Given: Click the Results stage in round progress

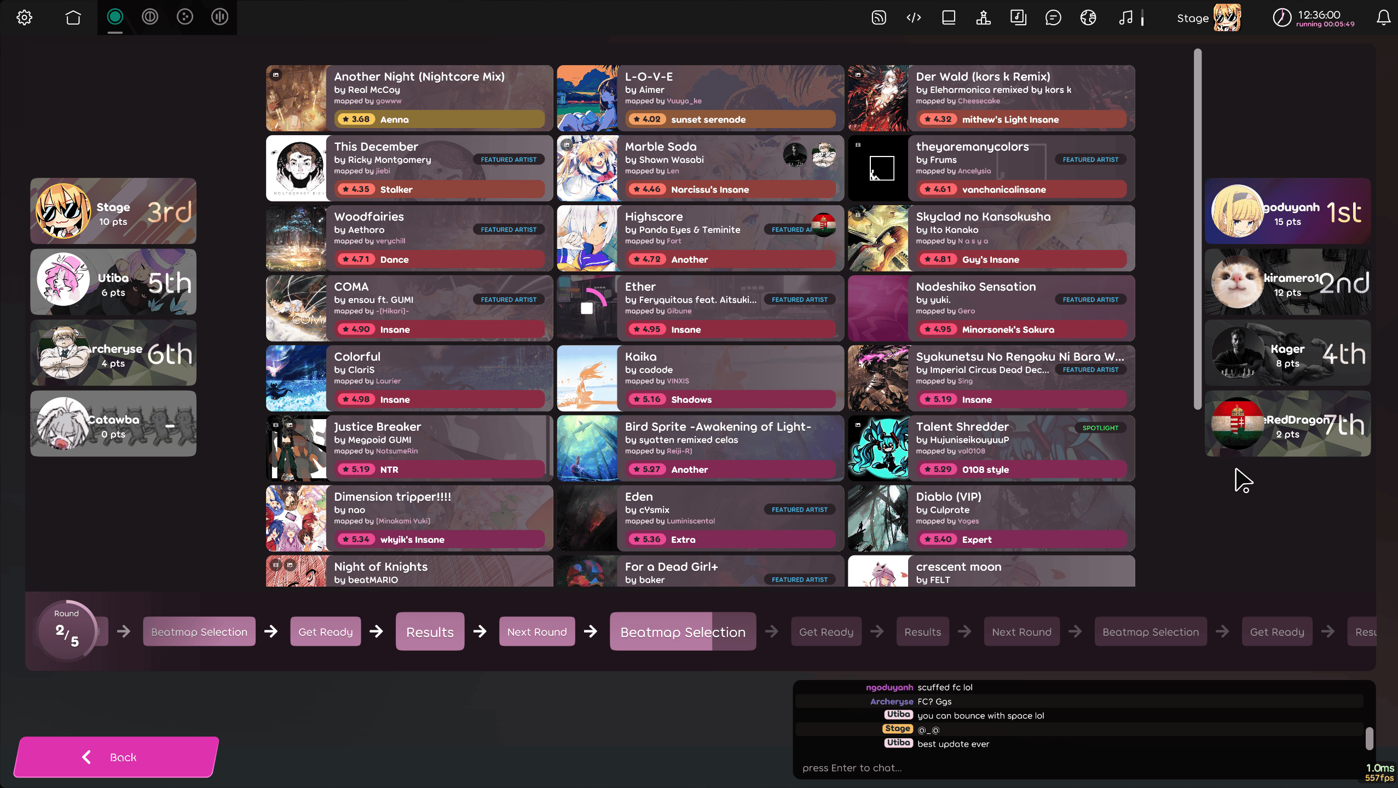Looking at the screenshot, I should [x=430, y=631].
